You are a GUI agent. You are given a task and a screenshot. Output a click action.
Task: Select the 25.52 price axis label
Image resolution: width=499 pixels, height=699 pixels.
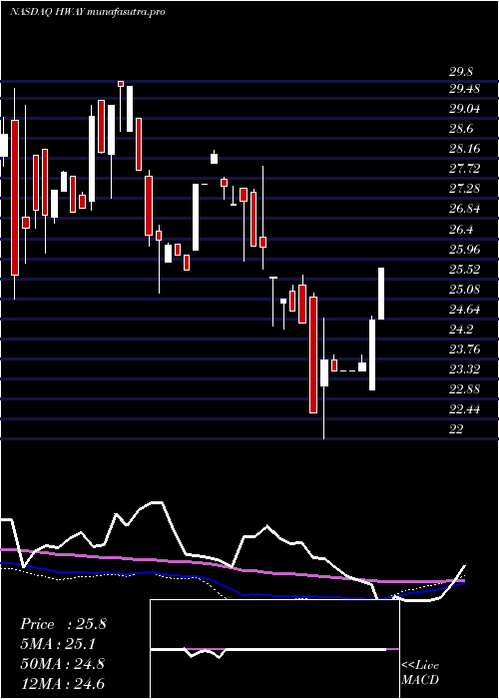464,270
